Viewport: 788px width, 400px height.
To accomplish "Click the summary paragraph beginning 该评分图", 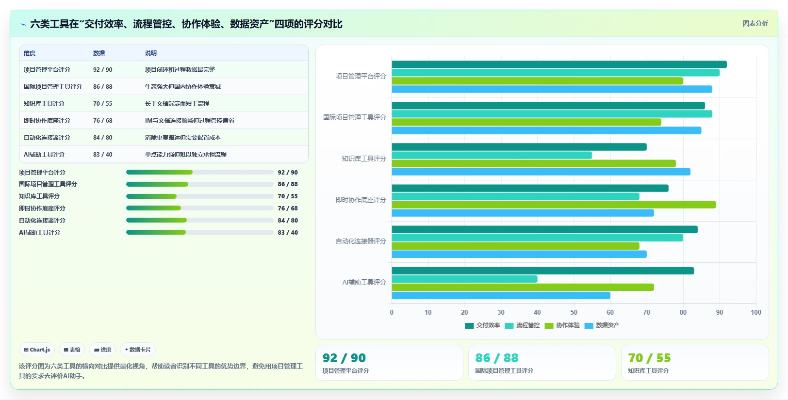I will coord(161,371).
